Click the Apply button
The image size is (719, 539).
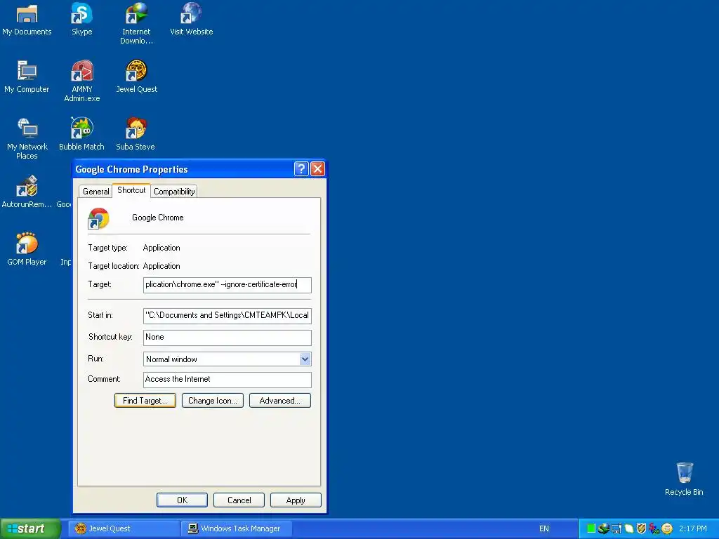click(296, 500)
